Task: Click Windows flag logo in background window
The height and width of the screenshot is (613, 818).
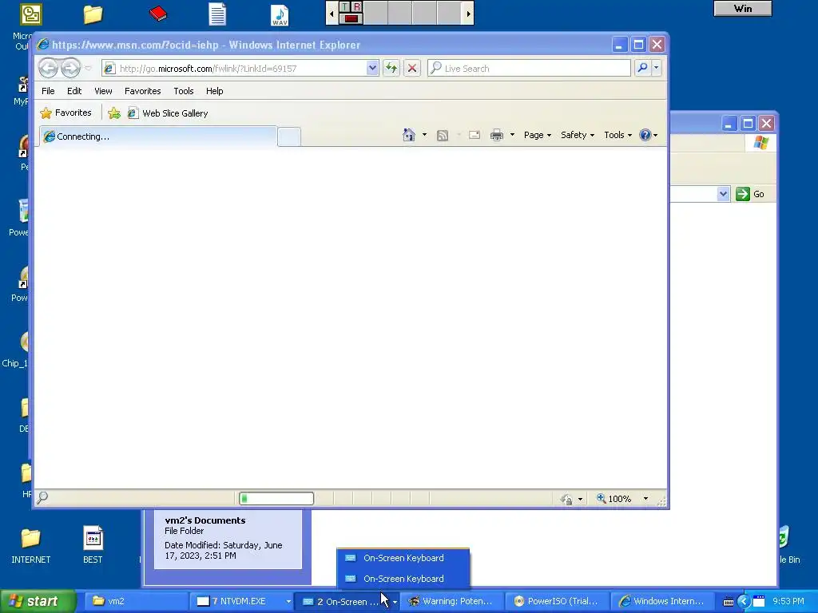Action: point(760,142)
